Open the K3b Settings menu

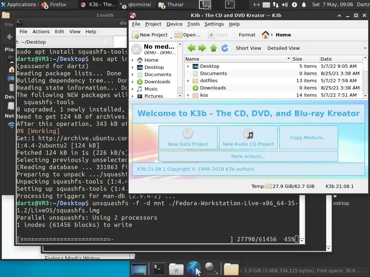(x=214, y=24)
